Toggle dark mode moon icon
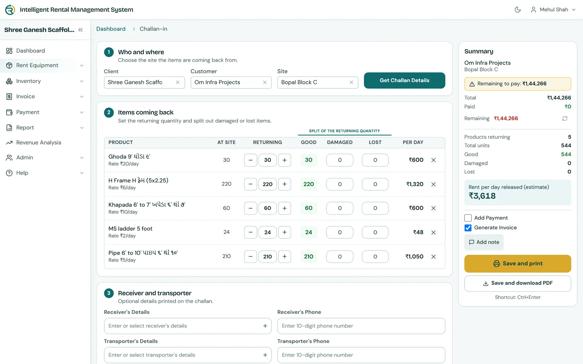 click(x=517, y=10)
